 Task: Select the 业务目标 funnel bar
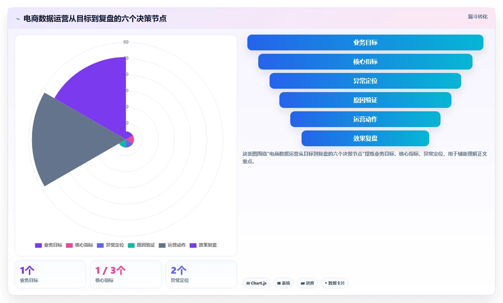365,42
